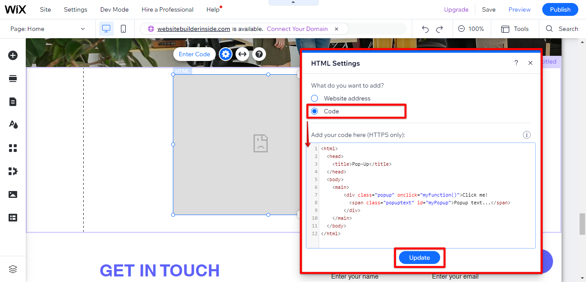Open Search in the top bar
Viewport: 586px width, 282px height.
(562, 29)
